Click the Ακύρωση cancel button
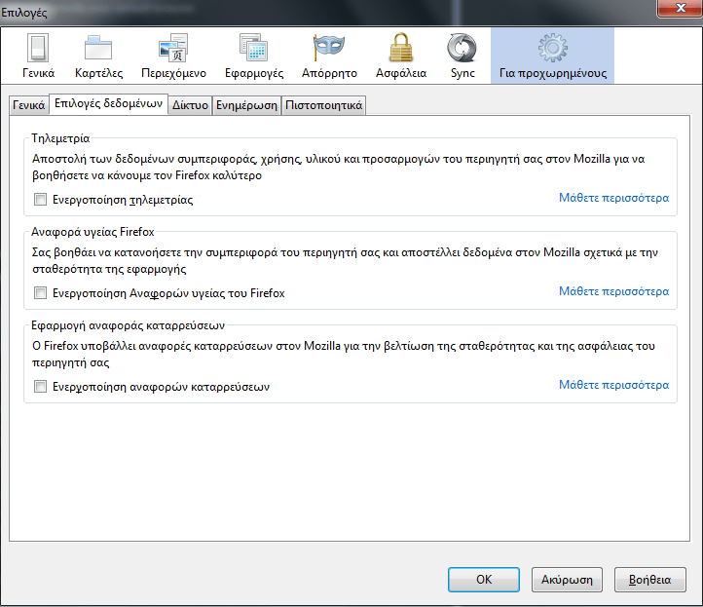This screenshot has width=703, height=607. coord(567,579)
